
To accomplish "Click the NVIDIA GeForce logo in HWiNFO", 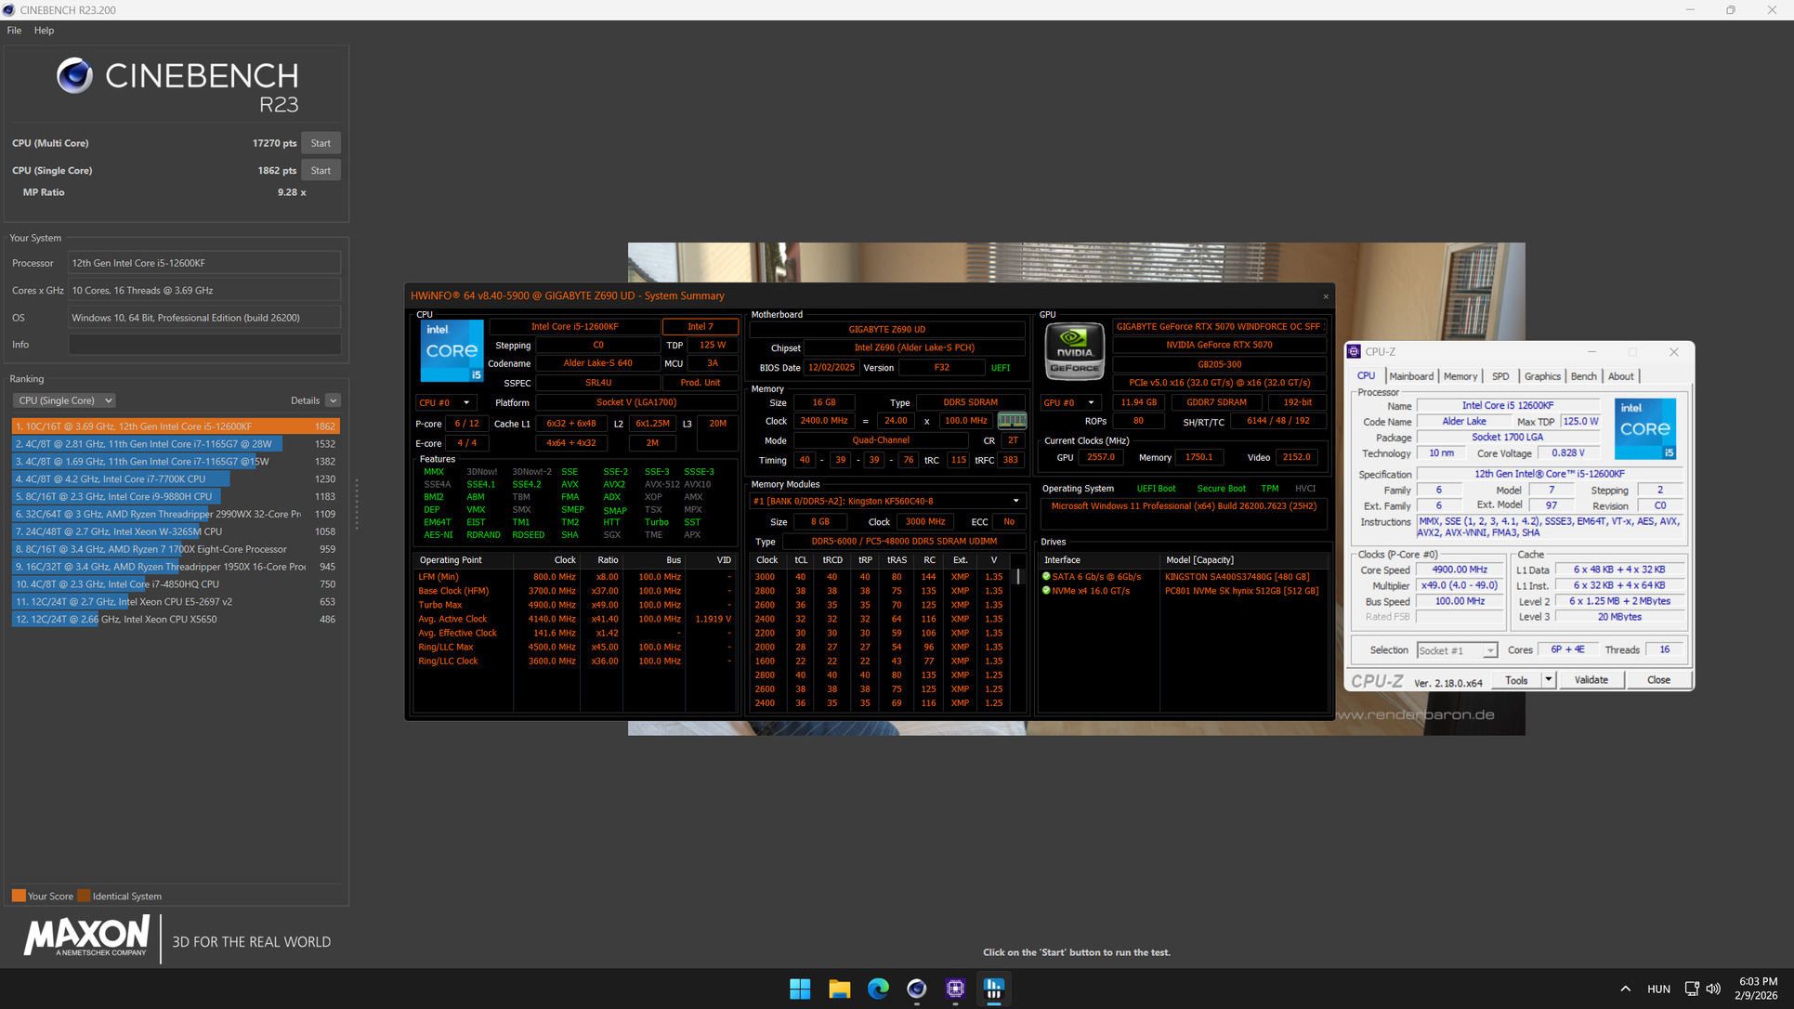I will click(1074, 351).
